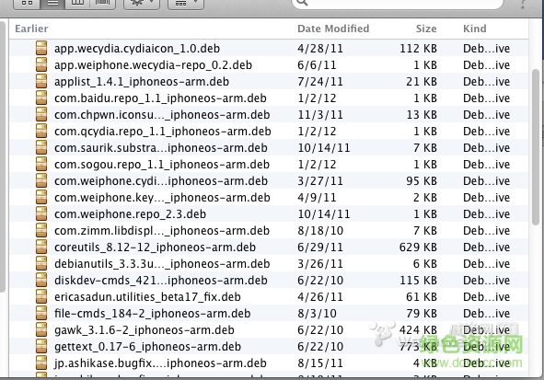Click the icon of com.baidu.repo_1.1_iphoneos-arm.deb

41,98
